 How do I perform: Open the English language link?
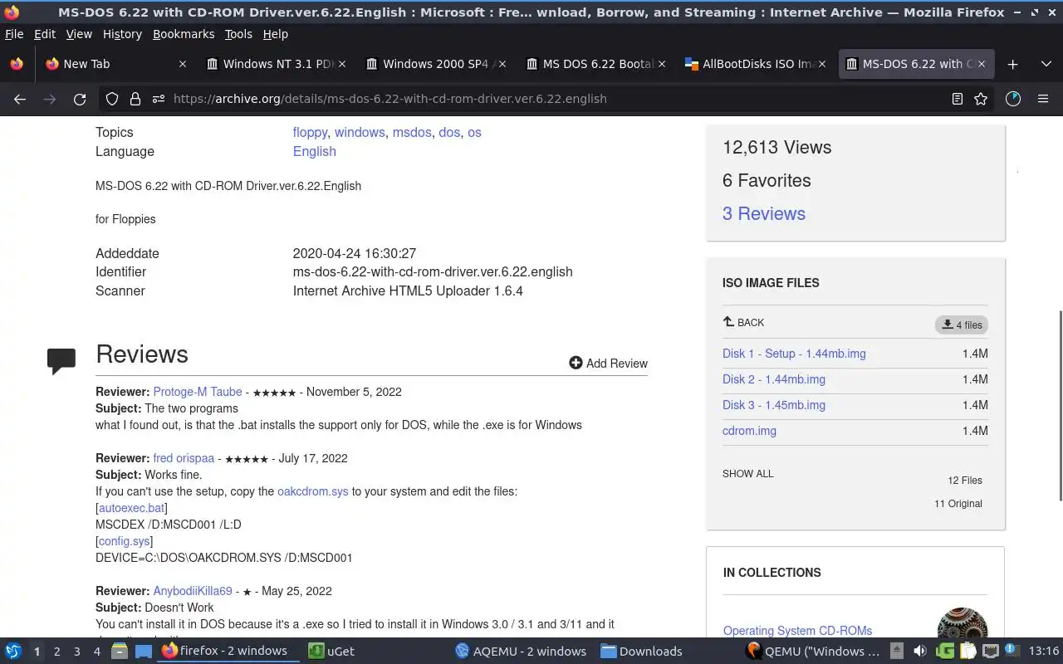click(x=314, y=152)
